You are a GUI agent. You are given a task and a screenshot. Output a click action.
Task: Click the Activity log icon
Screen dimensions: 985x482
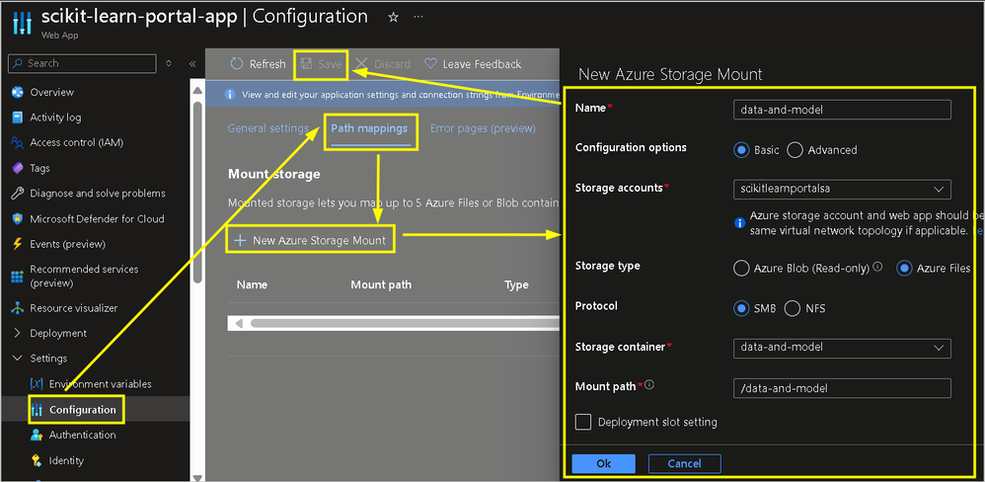pyautogui.click(x=18, y=118)
